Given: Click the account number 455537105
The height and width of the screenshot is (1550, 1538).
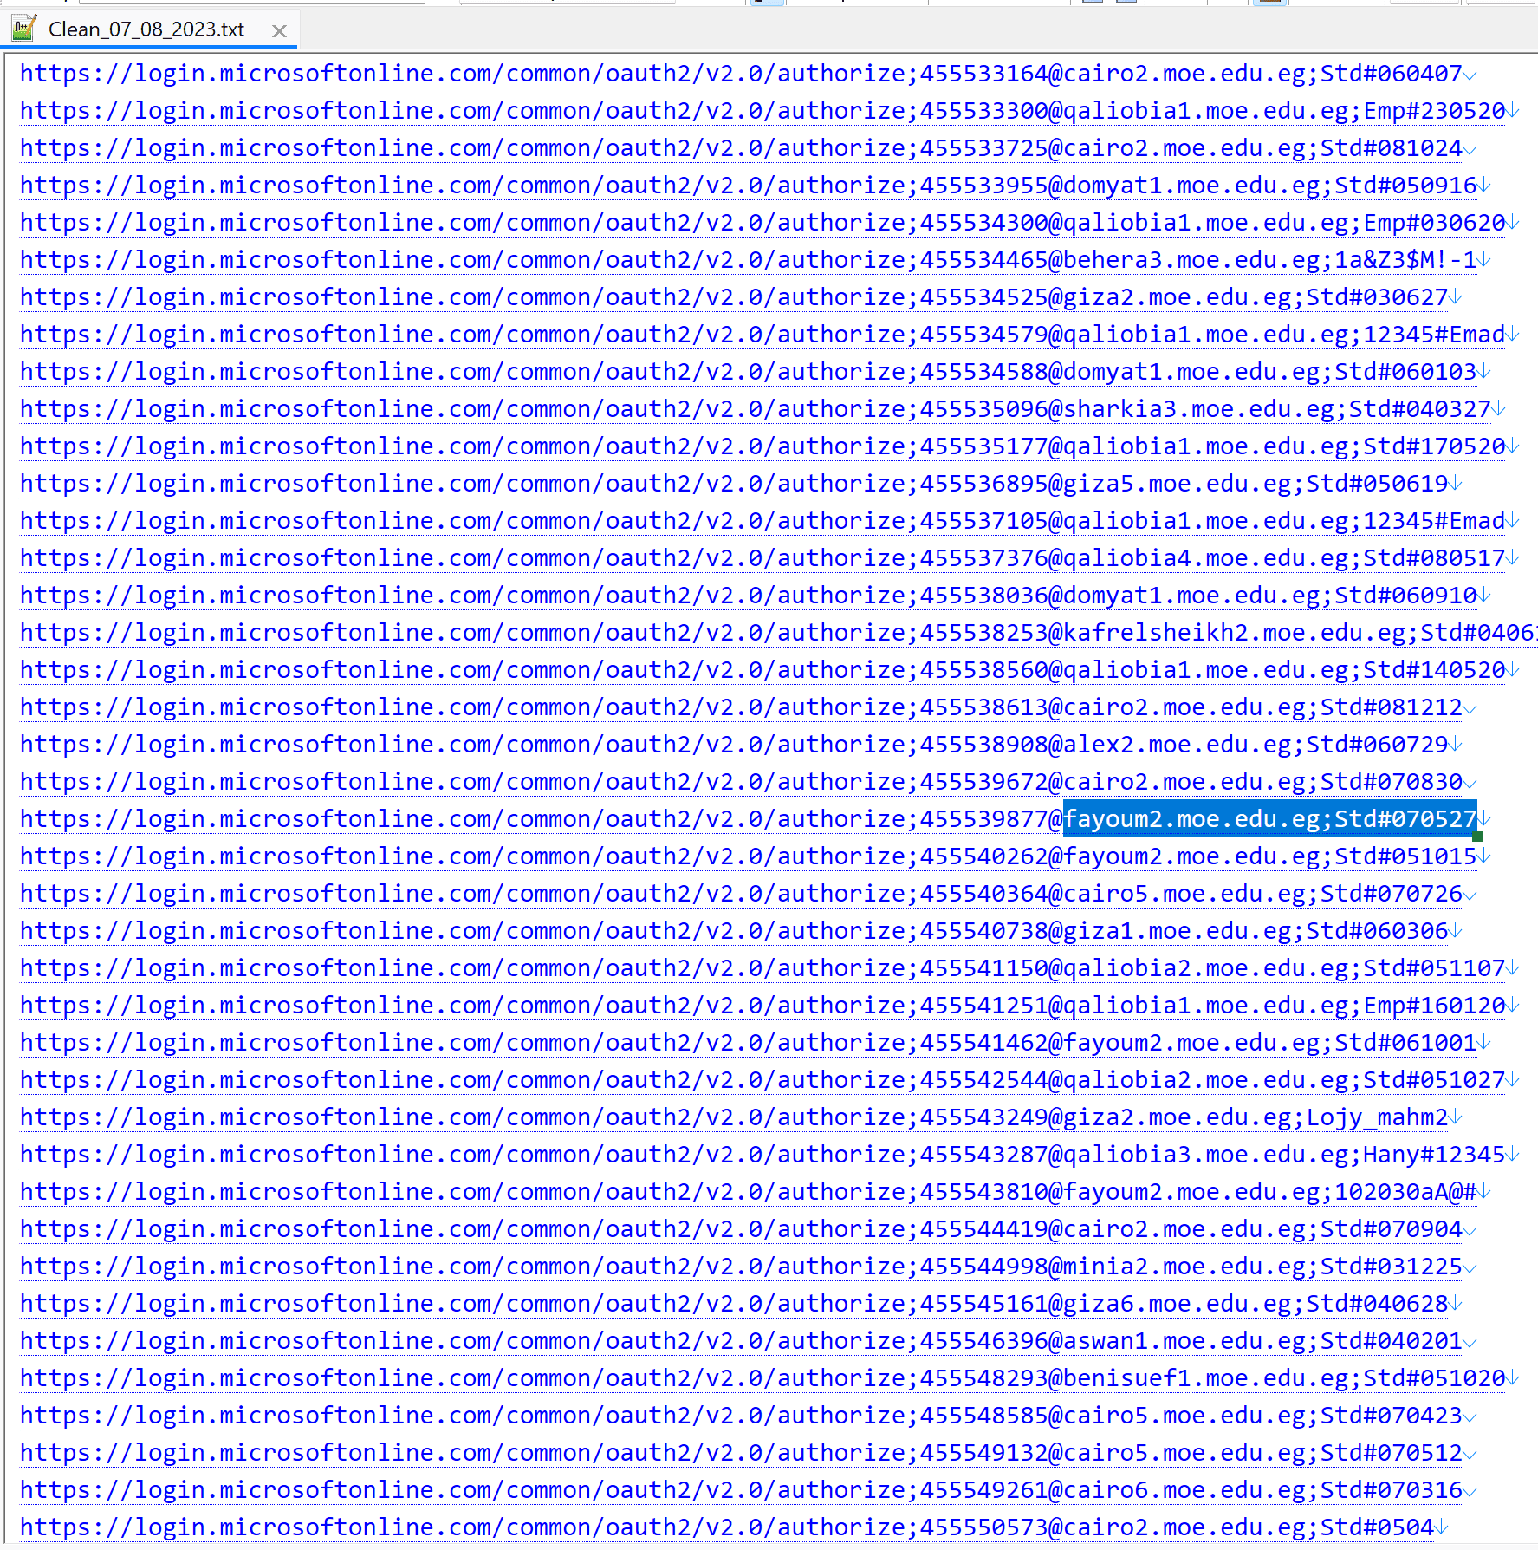Looking at the screenshot, I should (x=984, y=521).
